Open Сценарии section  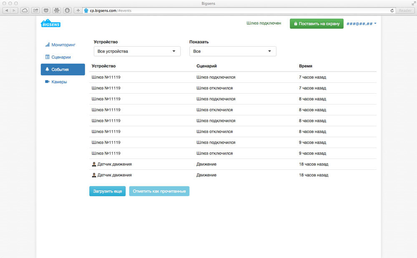63,57
